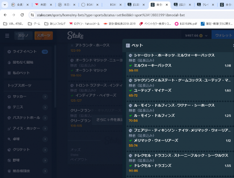Click basketball icon beside シャーロット・ホーネッツ match

click(x=131, y=55)
